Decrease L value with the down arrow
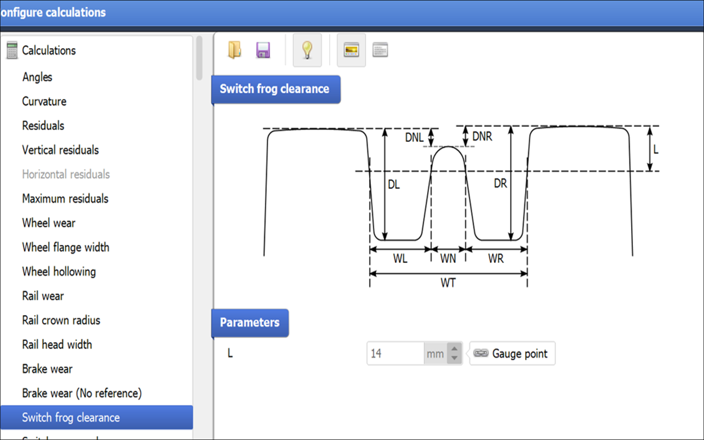The image size is (704, 440). point(454,358)
